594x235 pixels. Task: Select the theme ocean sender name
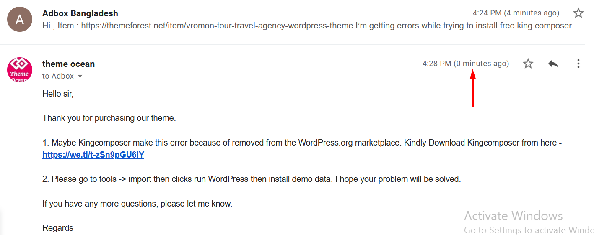point(68,64)
